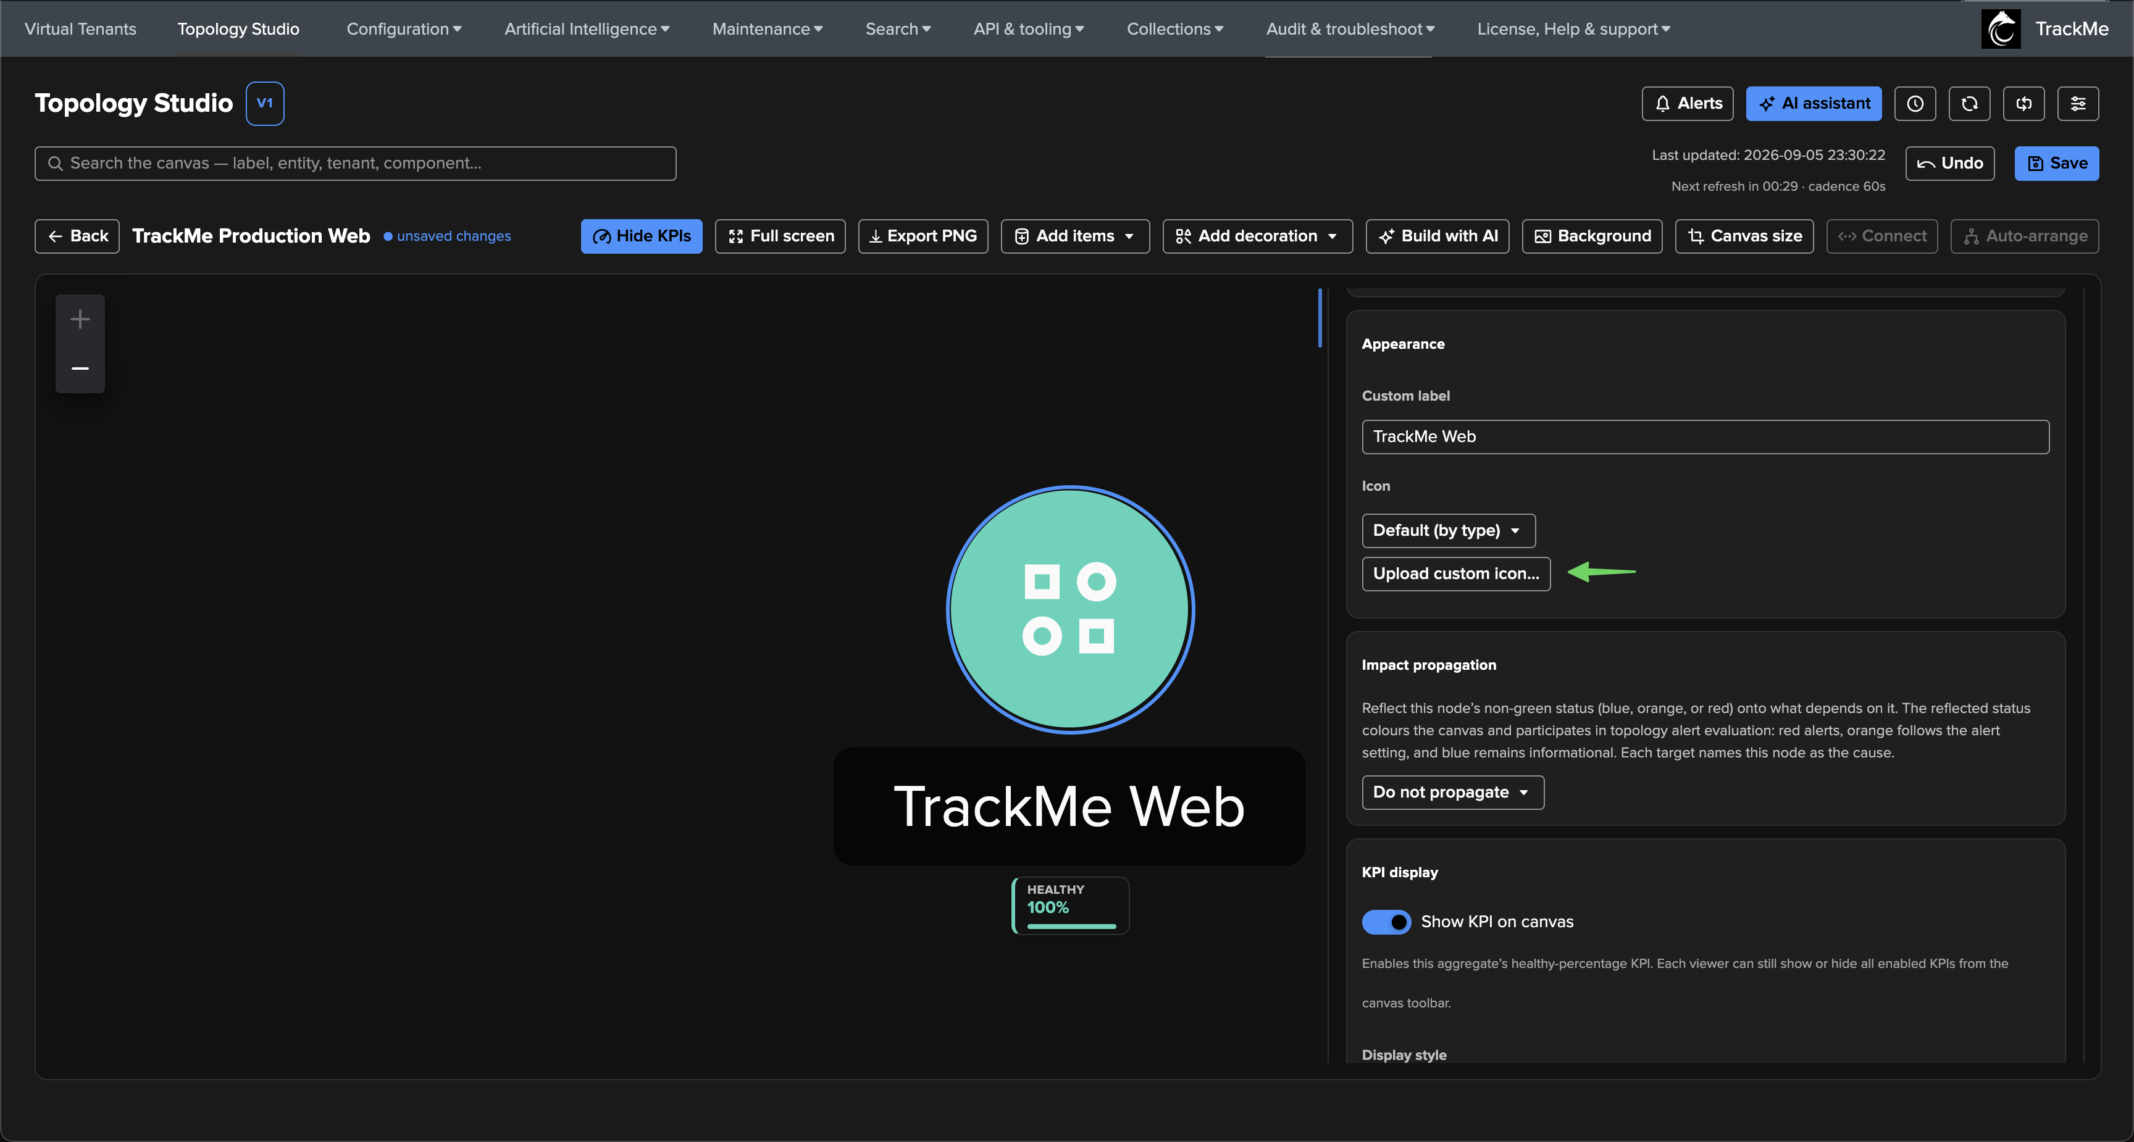
Task: Click the Auto-arrange button
Action: 2025,236
